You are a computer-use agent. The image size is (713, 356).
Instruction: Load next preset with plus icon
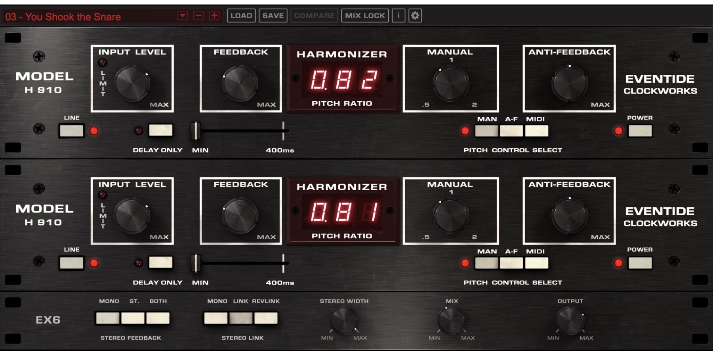tap(214, 15)
